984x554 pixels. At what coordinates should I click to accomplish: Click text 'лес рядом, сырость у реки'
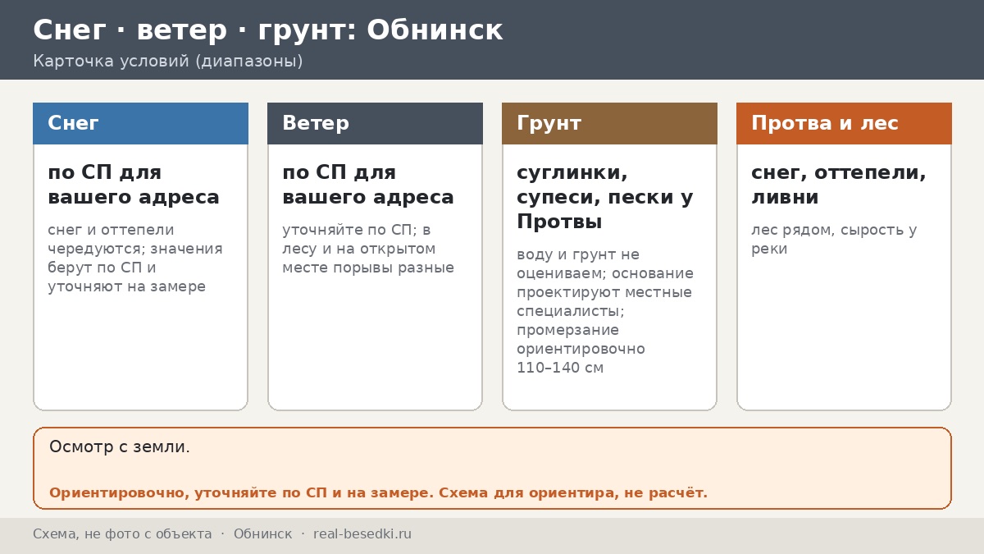834,240
